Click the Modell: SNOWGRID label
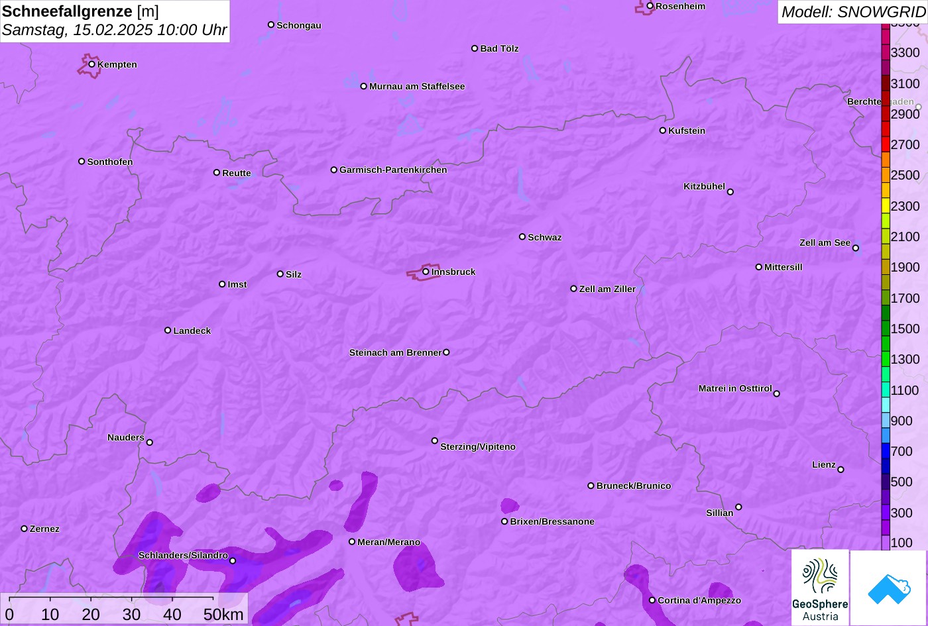Screen dimensions: 928x626 [853, 11]
